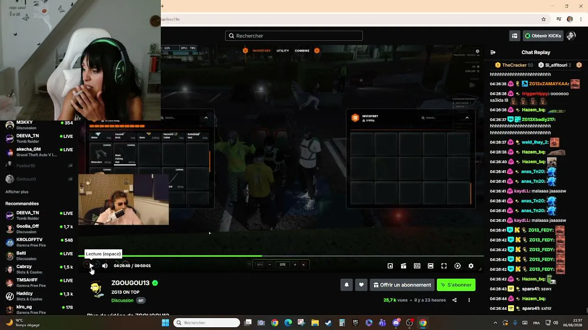Click username kaydLL in chat replay

point(521,191)
